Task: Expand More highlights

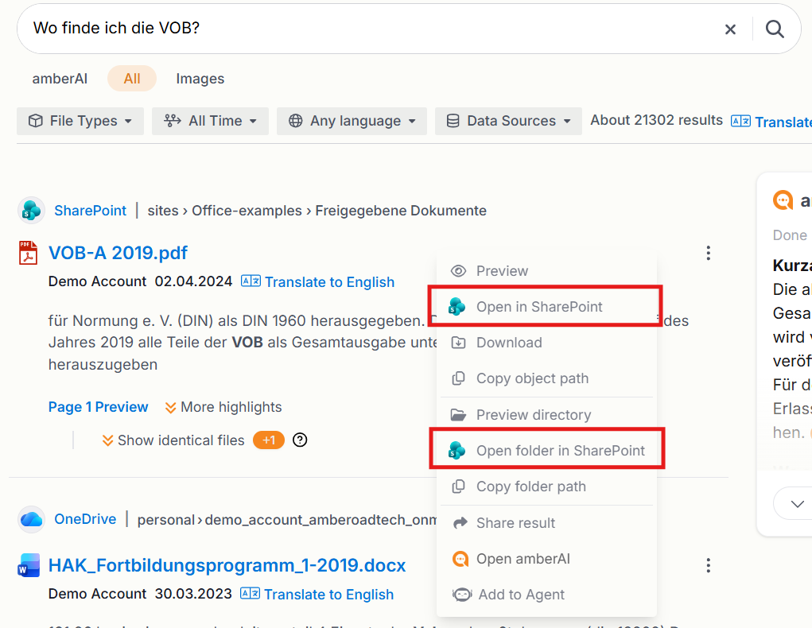Action: pyautogui.click(x=223, y=407)
